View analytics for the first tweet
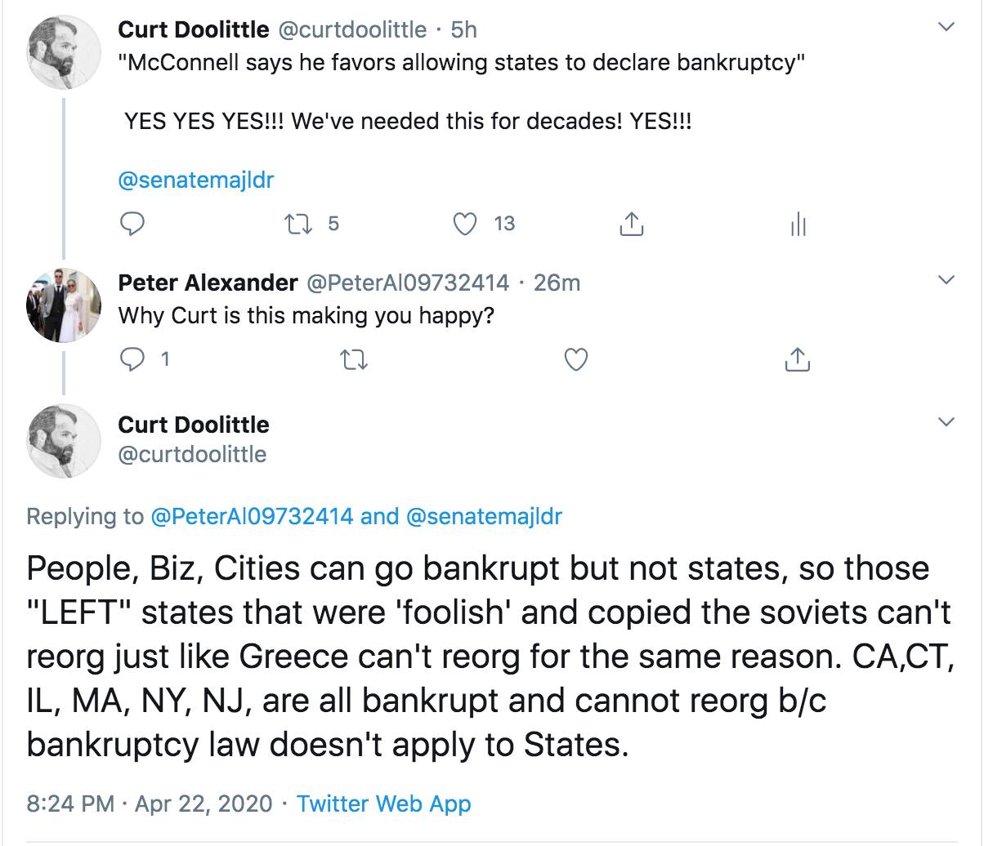 point(798,224)
